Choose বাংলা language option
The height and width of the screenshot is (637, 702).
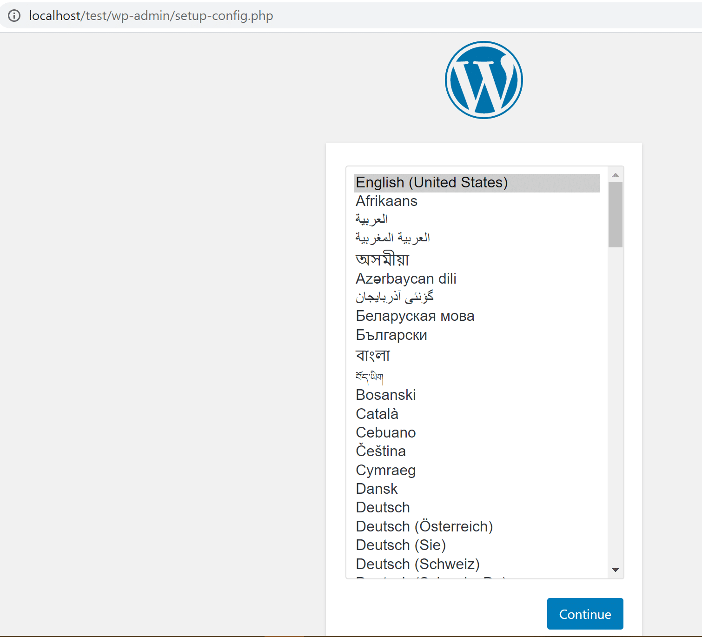click(477, 355)
